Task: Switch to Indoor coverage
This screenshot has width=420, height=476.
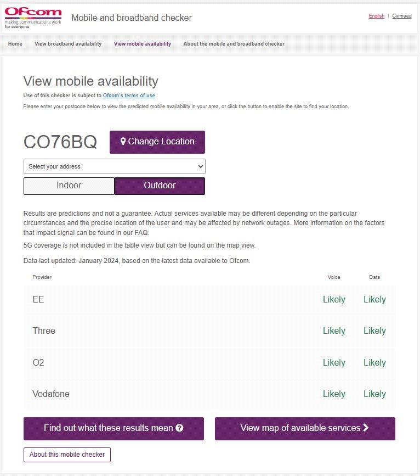Action: (x=69, y=186)
